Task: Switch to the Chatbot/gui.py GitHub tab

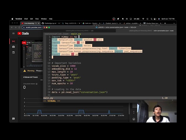Action: 51,23
